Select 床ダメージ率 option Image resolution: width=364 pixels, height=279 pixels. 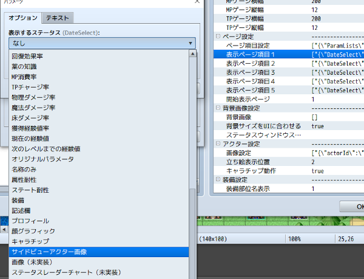99,118
